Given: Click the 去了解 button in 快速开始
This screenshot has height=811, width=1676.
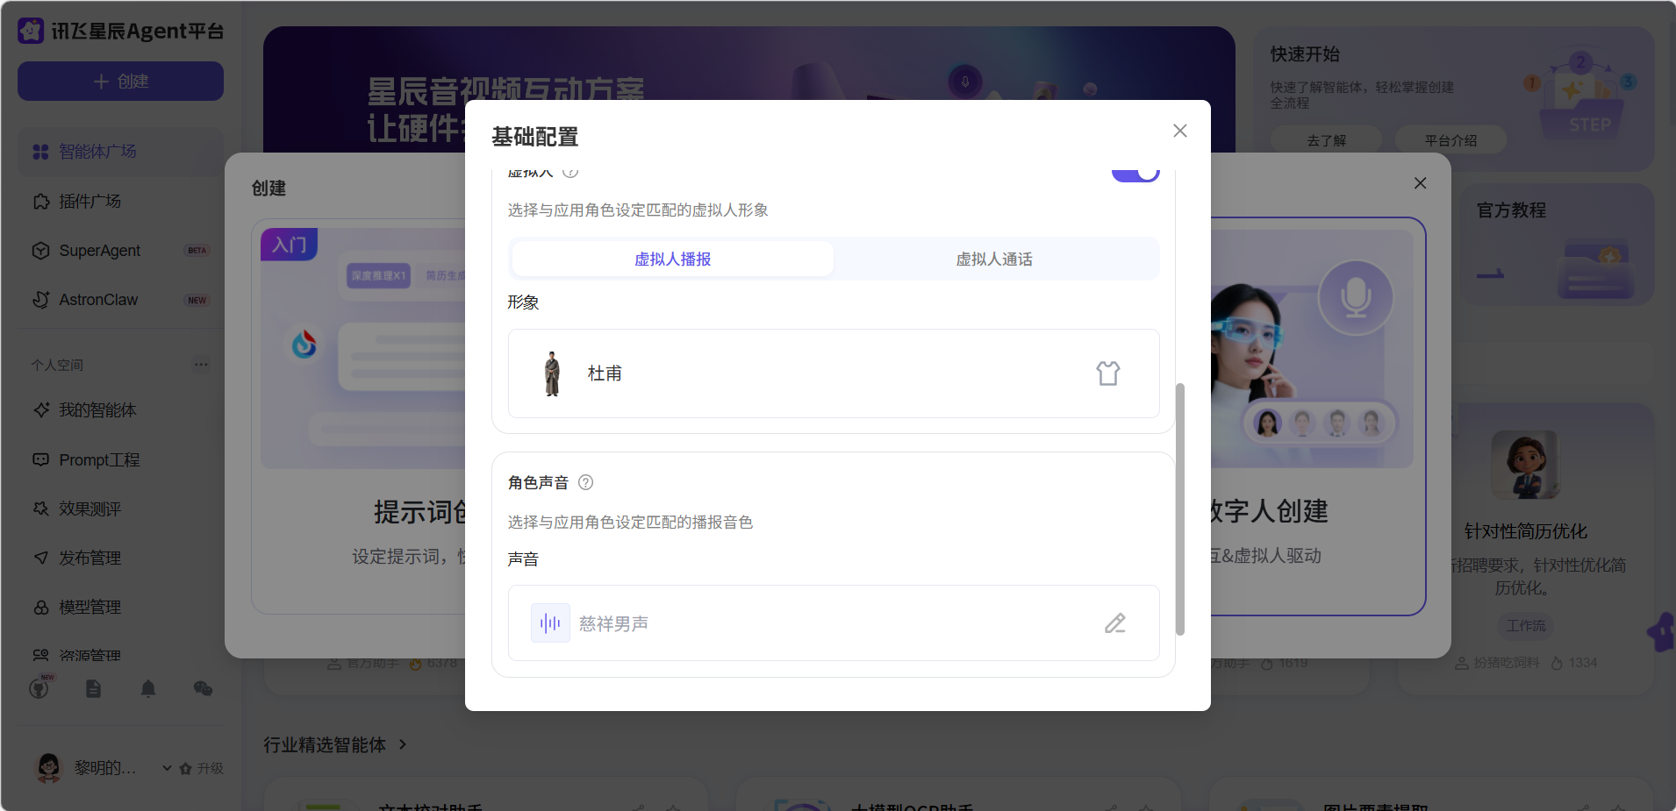Looking at the screenshot, I should (1325, 140).
